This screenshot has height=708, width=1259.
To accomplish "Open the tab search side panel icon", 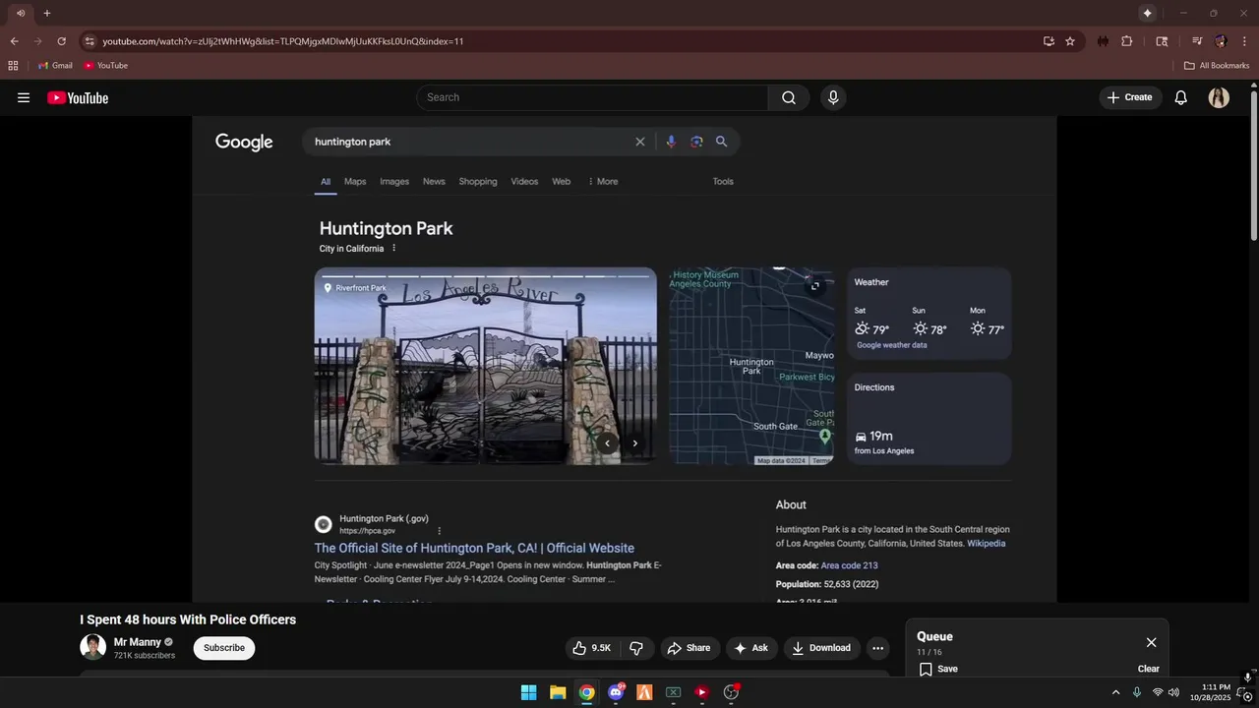I will pos(1162,41).
